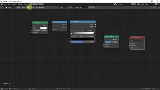Click the Mix Shader output socket

(119, 39)
